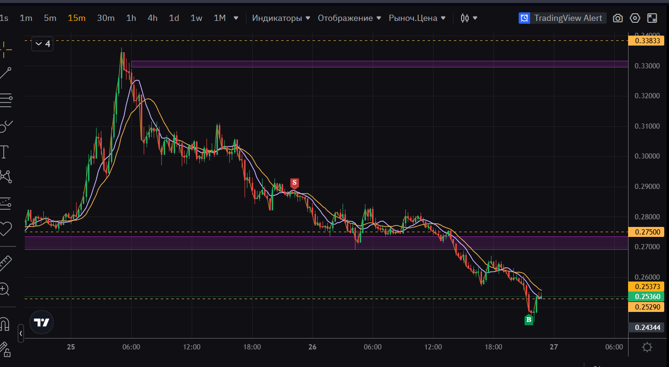Open the TradingView Alert button
This screenshot has height=367, width=669.
coord(562,18)
